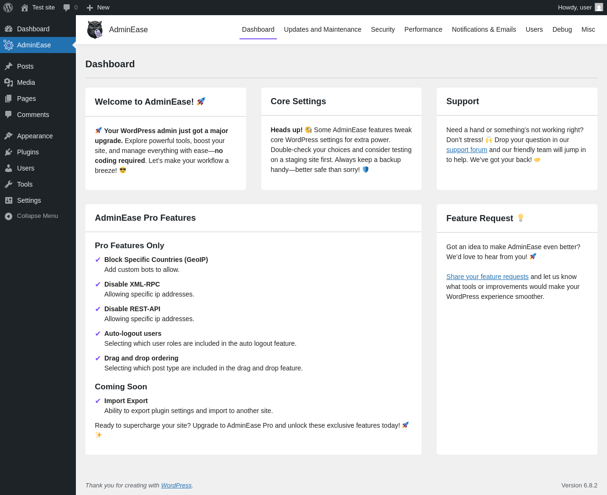Switch to Notifications & Emails tab
The image size is (607, 495).
484,29
